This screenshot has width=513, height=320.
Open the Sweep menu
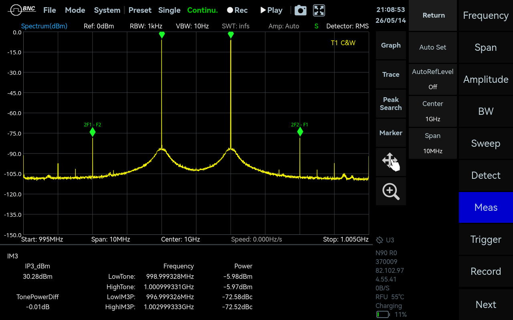tap(486, 143)
